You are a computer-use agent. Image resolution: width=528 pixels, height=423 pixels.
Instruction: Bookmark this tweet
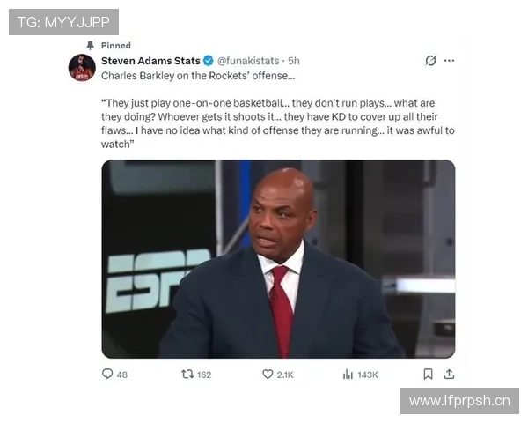(x=428, y=374)
